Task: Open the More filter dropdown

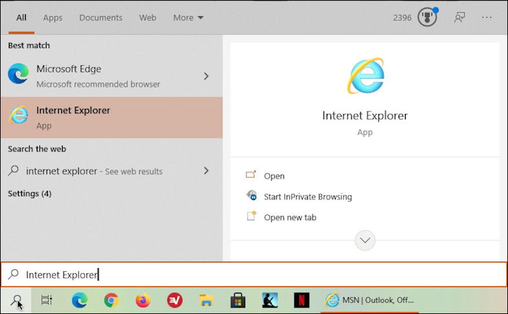Action: point(188,17)
